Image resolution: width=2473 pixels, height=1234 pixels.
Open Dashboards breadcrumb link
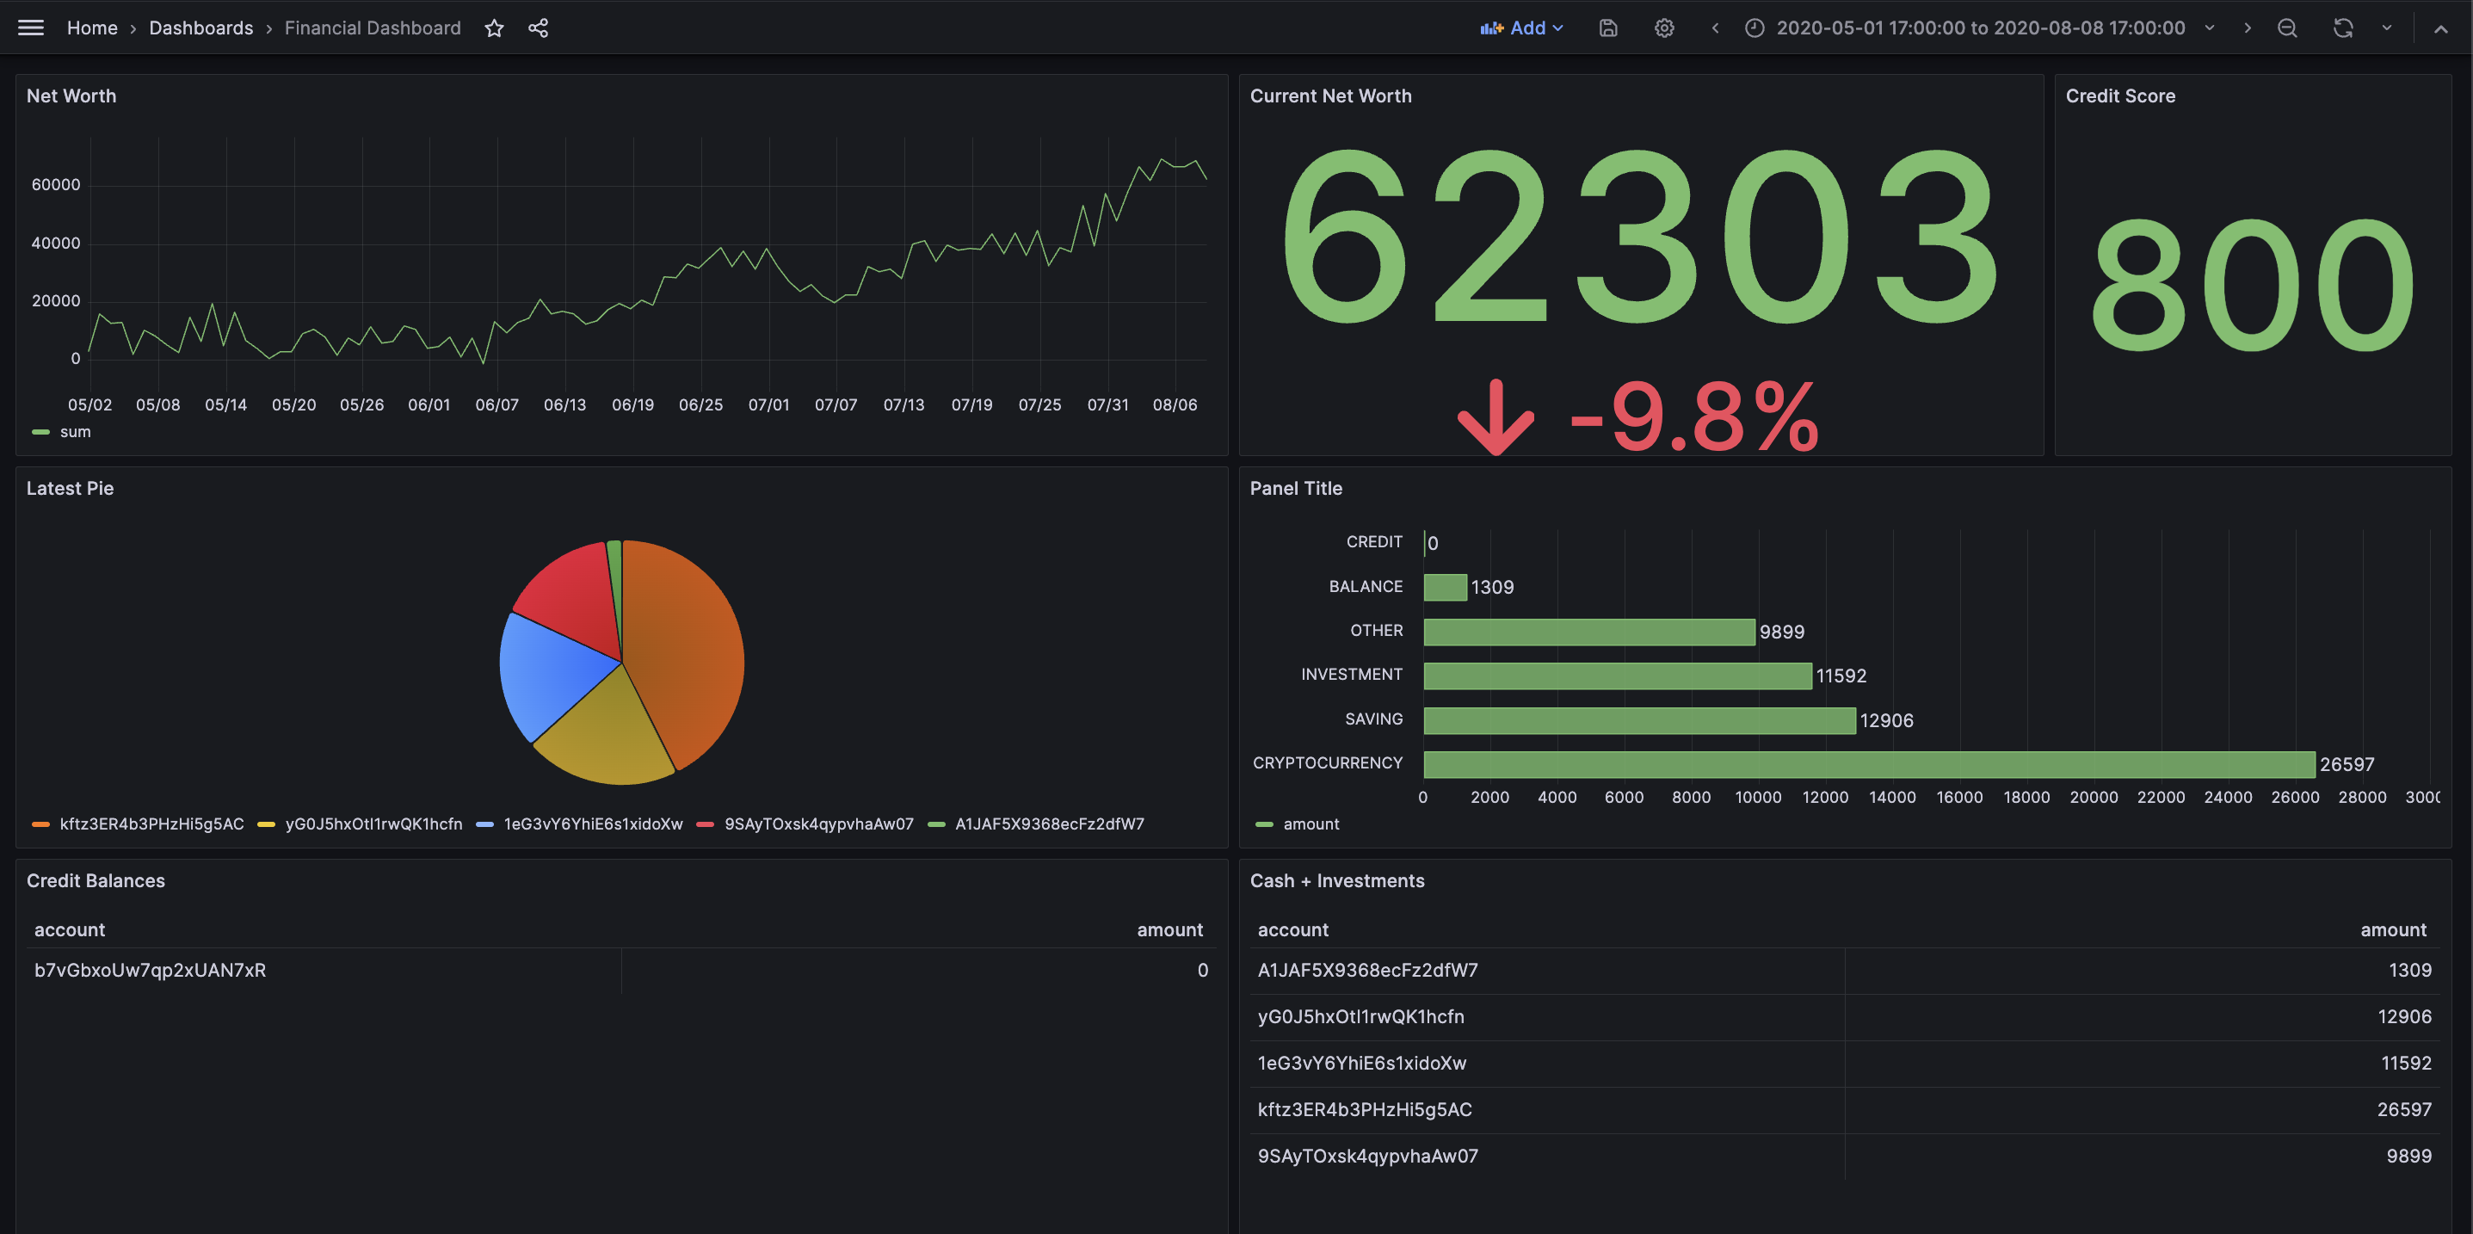[x=200, y=28]
